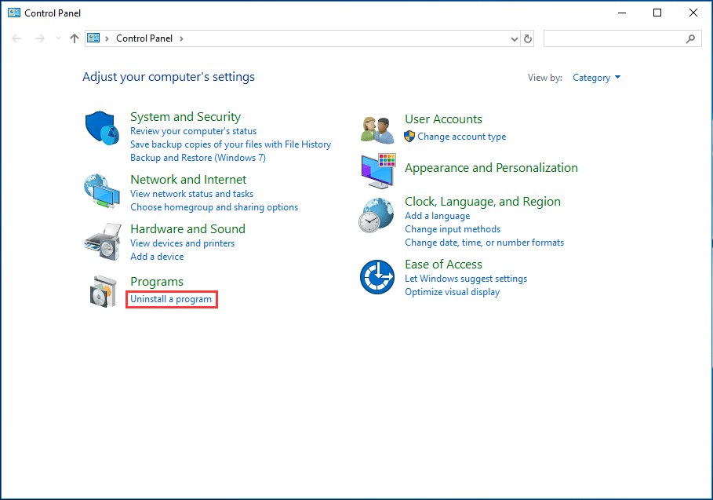Screen dimensions: 713x500
Task: Open the Network and Internet globe icon
Action: click(x=101, y=191)
